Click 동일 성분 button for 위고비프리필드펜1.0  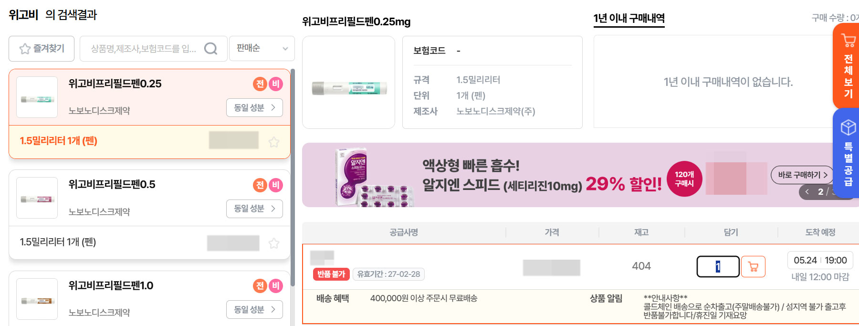254,310
